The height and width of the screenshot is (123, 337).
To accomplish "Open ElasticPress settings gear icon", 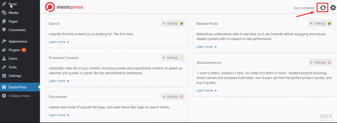I will 333,8.
